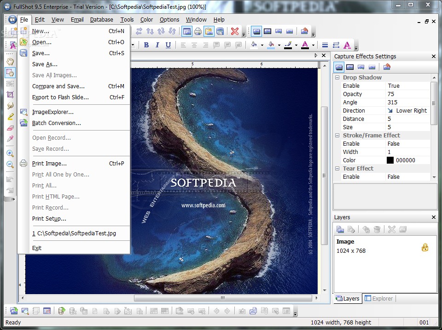Click the fill color bucket swatch

[x=254, y=45]
